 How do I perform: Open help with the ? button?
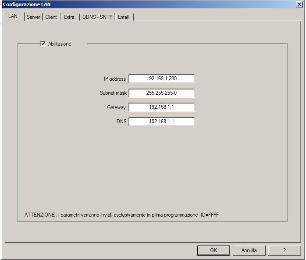pos(285,250)
